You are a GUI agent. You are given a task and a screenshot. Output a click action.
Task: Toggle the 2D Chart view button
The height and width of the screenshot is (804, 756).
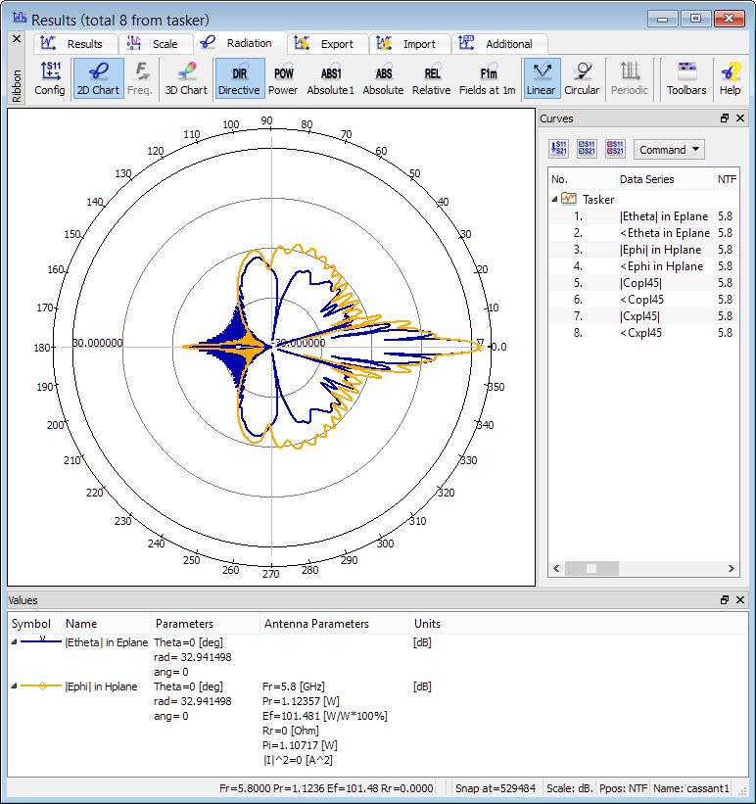tap(99, 78)
